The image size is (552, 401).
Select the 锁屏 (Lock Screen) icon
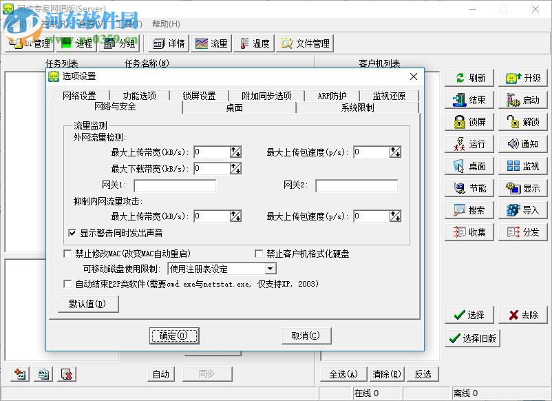coord(469,121)
